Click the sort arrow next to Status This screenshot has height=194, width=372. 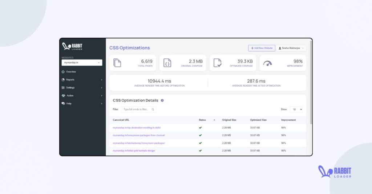[214, 120]
